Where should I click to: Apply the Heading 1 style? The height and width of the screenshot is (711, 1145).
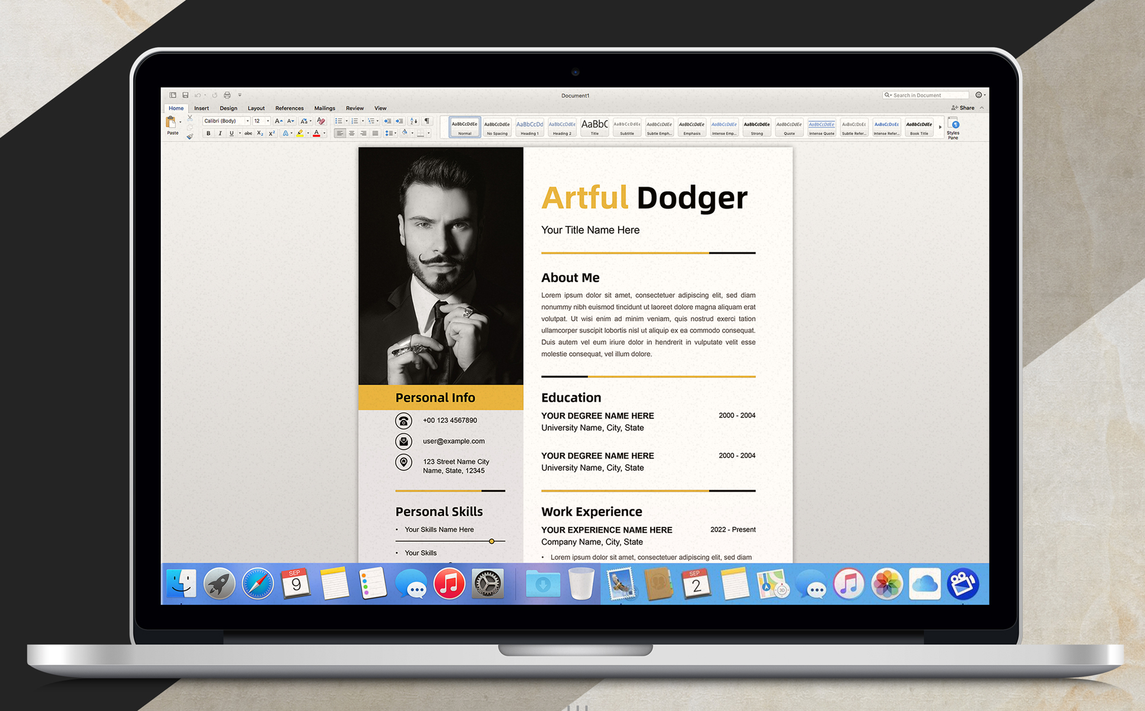click(x=529, y=127)
